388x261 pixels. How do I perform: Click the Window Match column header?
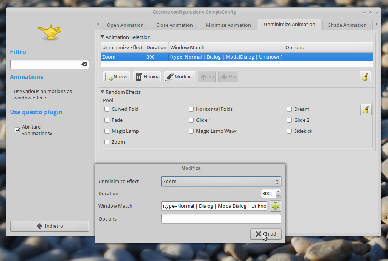coord(226,47)
